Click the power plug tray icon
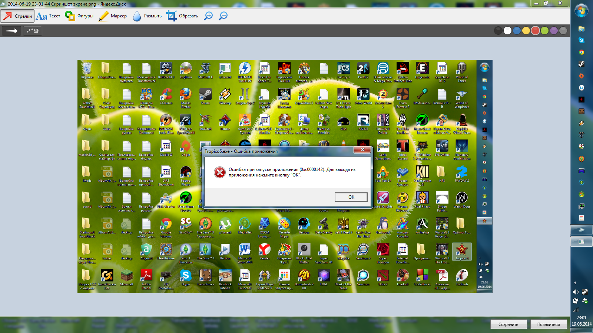 [x=576, y=301]
